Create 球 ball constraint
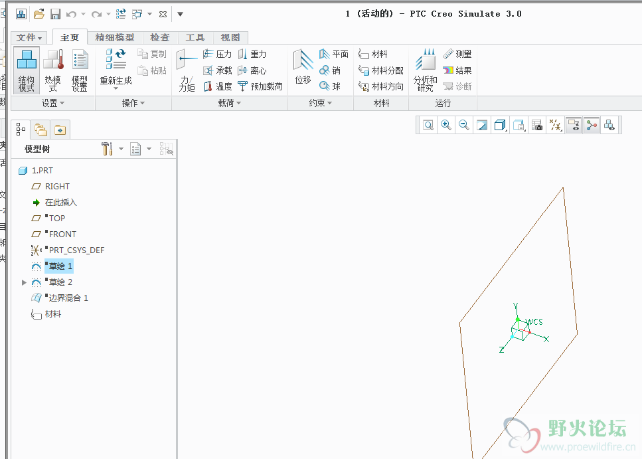The width and height of the screenshot is (642, 459). click(x=330, y=86)
